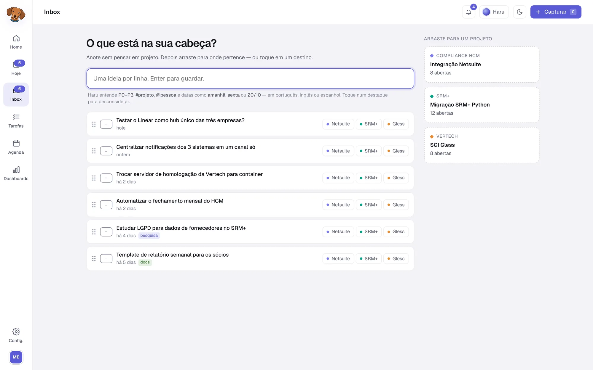The height and width of the screenshot is (370, 593).
Task: Assign Centralizar notificações to SRM+
Action: coord(369,151)
